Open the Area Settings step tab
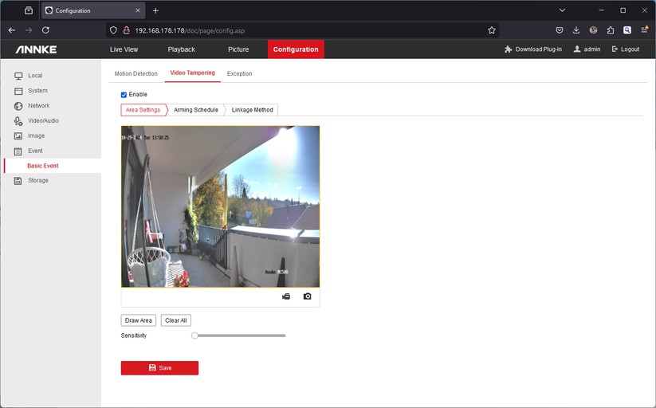 [x=143, y=110]
